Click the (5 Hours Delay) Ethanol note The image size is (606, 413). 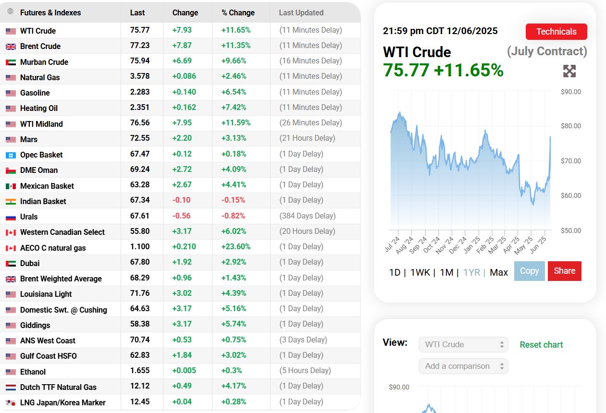coord(305,370)
